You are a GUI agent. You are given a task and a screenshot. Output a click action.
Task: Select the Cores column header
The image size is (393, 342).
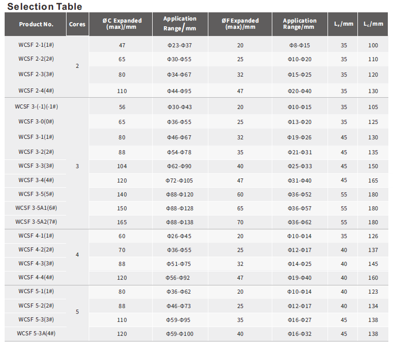pos(77,24)
